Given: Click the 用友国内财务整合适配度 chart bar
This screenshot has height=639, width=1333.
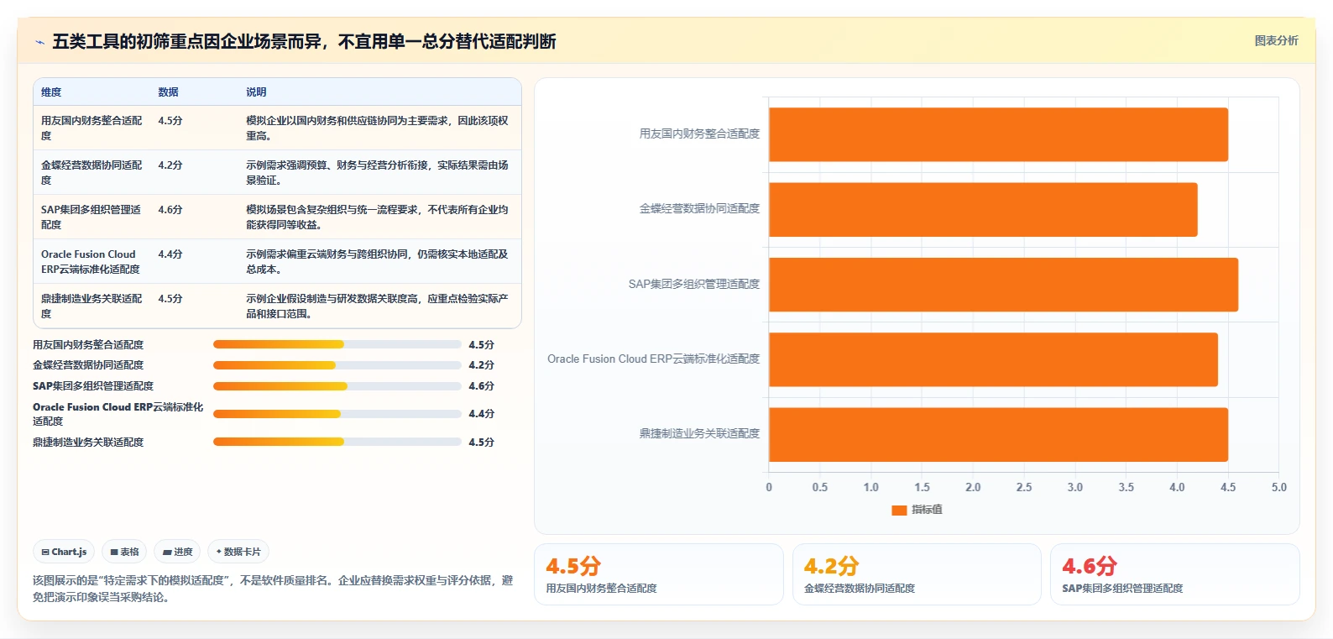Looking at the screenshot, I should pos(998,134).
